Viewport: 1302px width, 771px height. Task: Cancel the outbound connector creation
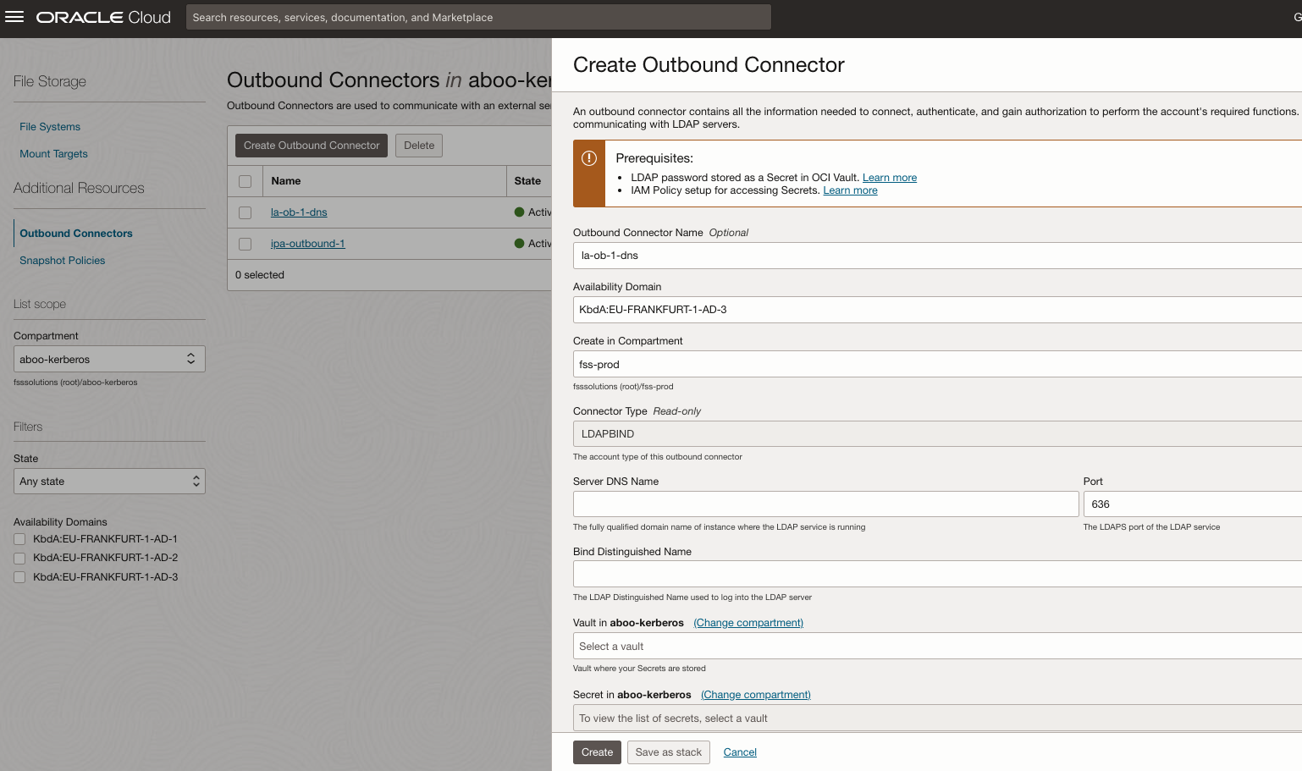tap(739, 752)
